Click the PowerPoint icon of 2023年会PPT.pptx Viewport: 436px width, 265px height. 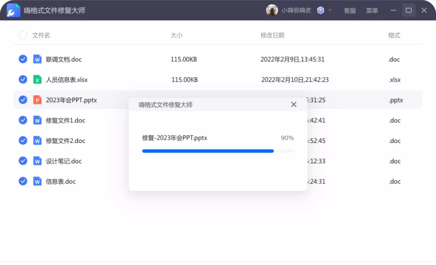[37, 99]
